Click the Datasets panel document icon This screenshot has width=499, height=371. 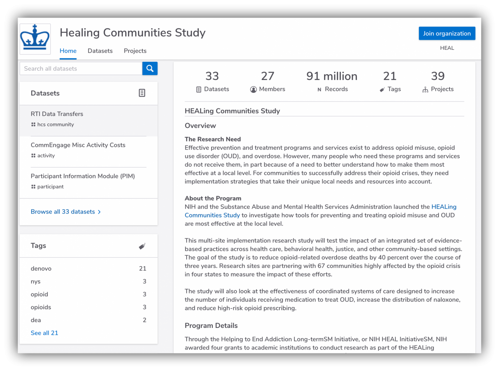pyautogui.click(x=142, y=93)
